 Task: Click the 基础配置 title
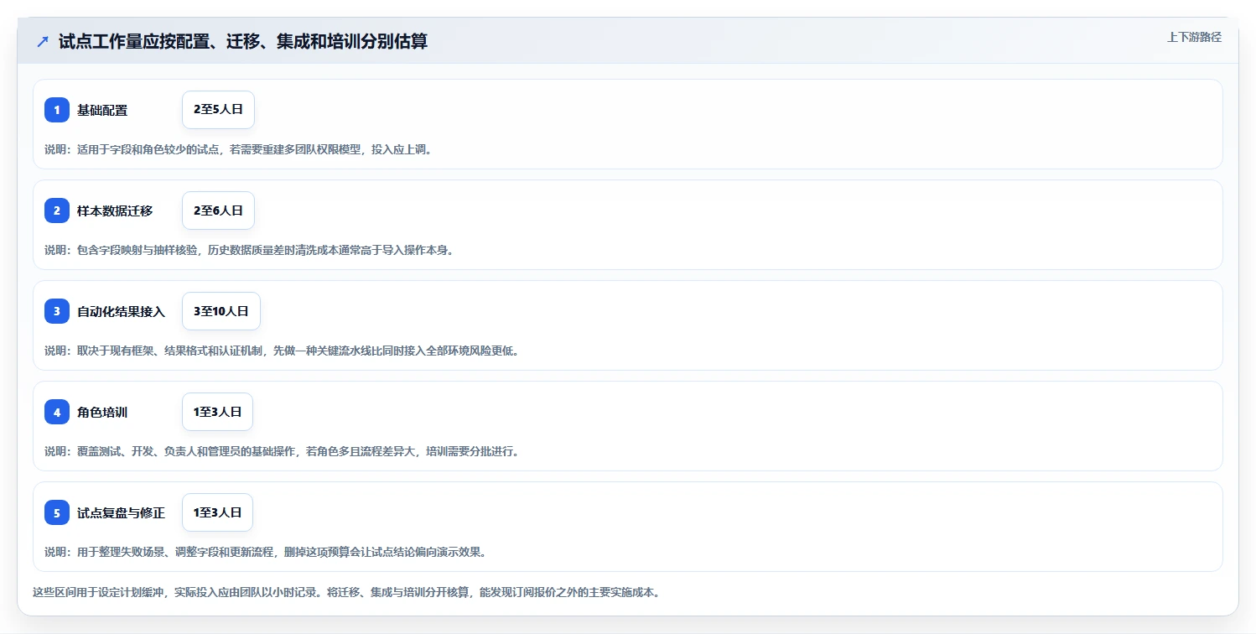102,110
